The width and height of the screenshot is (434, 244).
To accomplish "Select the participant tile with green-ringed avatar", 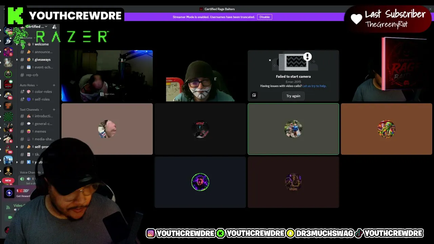I will click(x=200, y=182).
